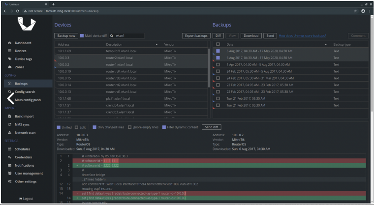The height and width of the screenshot is (205, 374).
Task: Bookmark page with star icon
Action: (355, 11)
